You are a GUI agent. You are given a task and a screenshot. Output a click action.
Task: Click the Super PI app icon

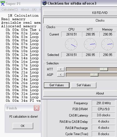point(2,3)
